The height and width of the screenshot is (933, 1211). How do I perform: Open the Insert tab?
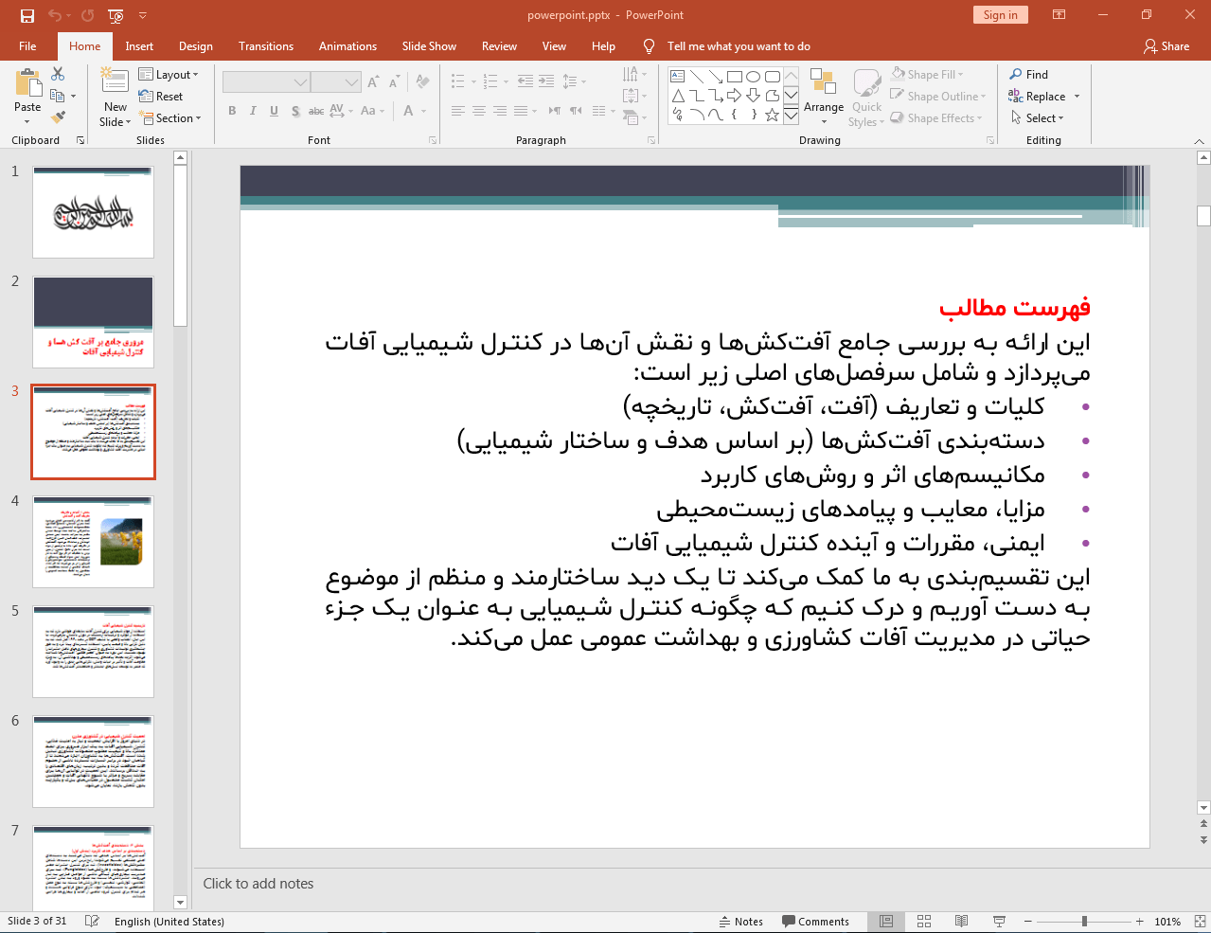(x=139, y=45)
